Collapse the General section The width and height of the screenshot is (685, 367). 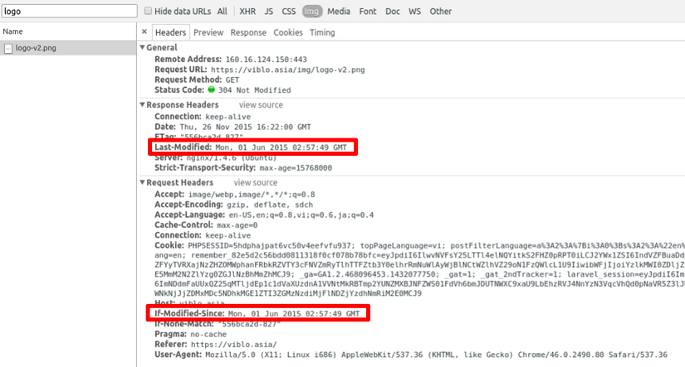(142, 48)
